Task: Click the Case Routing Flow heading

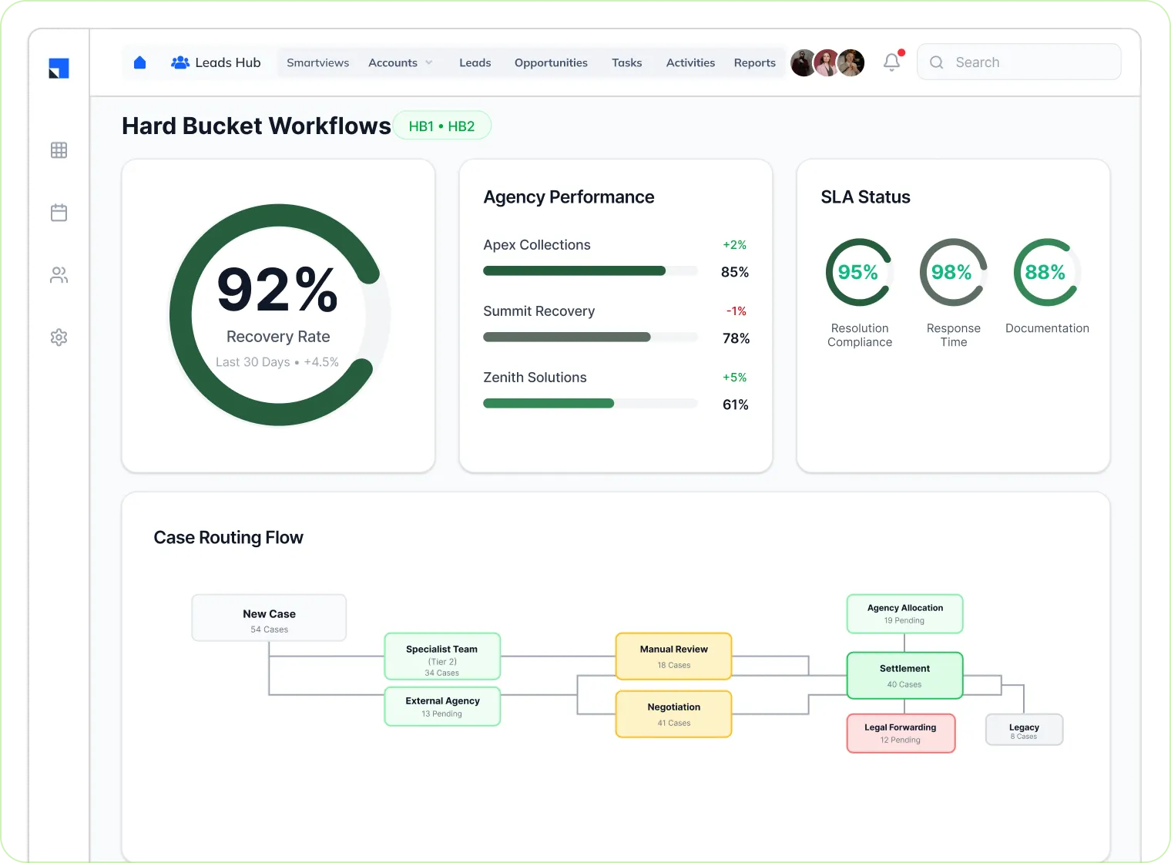Action: [x=228, y=538]
